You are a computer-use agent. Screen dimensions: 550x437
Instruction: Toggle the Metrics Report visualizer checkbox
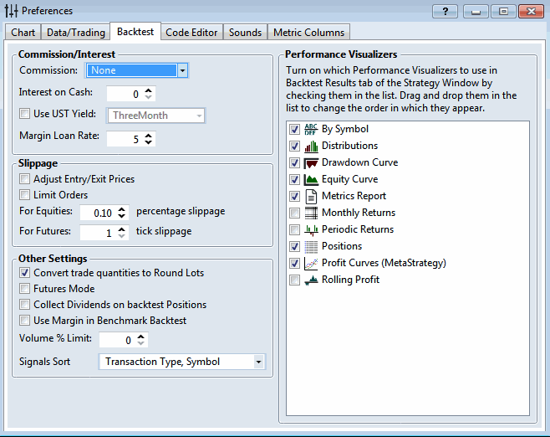294,197
